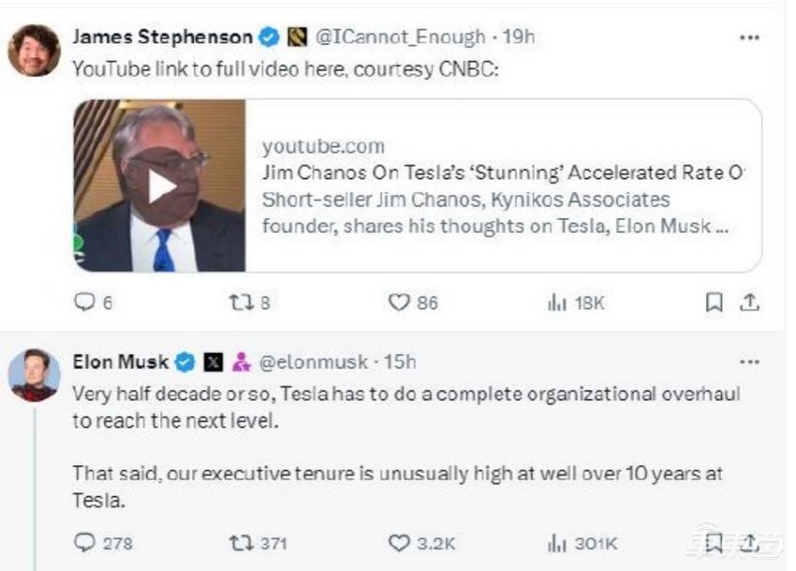796x571 pixels.
Task: Reply to Elon Musk's tweet
Action: click(x=84, y=543)
